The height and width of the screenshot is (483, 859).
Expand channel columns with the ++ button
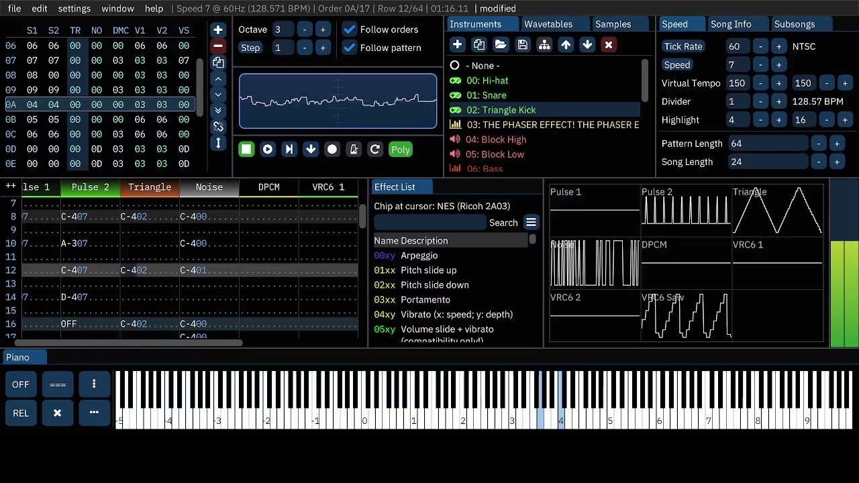11,187
